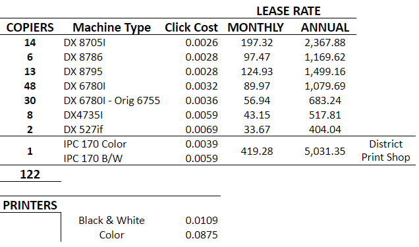Select the MONTHLY column header
Viewport: 419px width, 247px height.
point(256,28)
